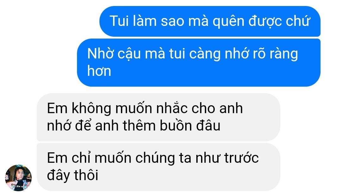Select the 'Tui làm sao mà quên được chứ' message
Image resolution: width=342 pixels, height=195 pixels.
tap(210, 21)
